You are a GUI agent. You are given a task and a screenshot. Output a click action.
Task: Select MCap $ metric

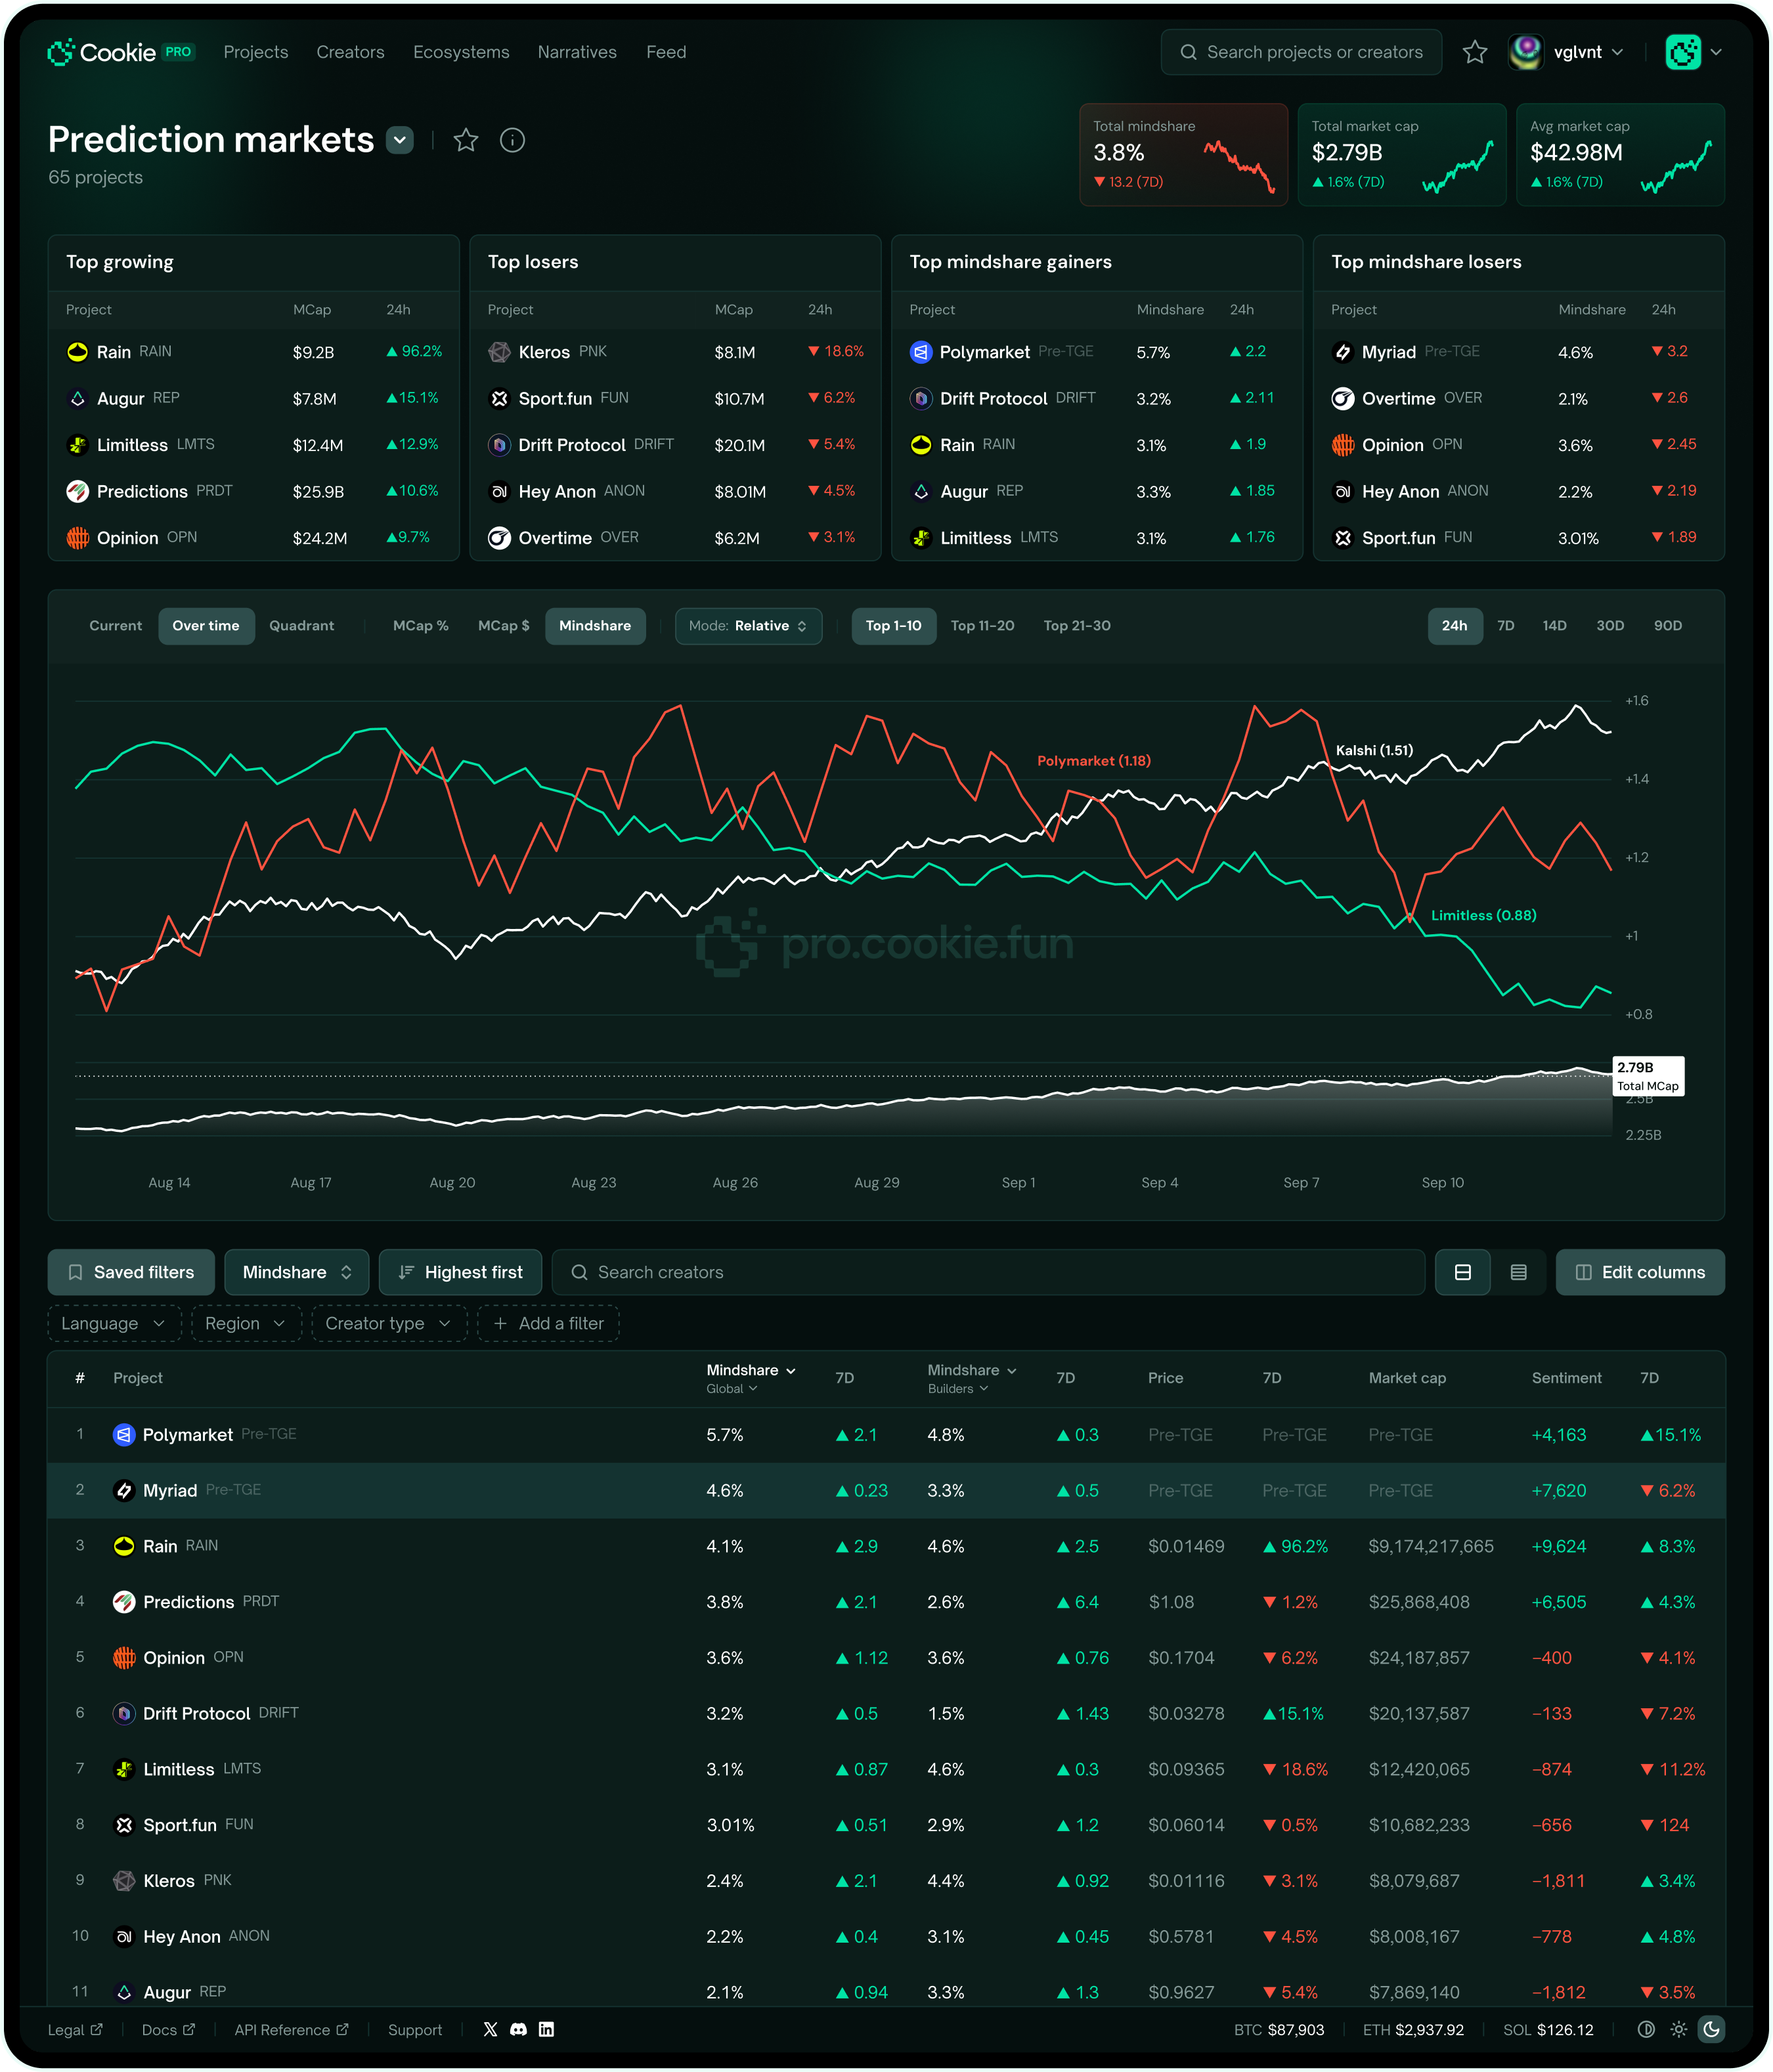click(x=504, y=626)
